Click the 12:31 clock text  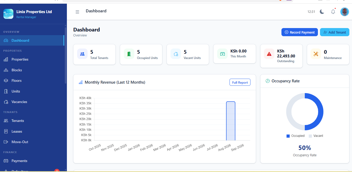tap(311, 12)
